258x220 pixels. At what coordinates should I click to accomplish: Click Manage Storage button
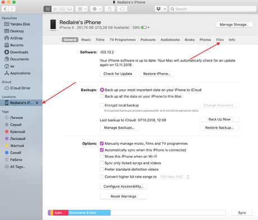(x=234, y=25)
